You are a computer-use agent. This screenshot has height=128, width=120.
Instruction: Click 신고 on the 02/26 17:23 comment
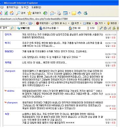coord(113,37)
